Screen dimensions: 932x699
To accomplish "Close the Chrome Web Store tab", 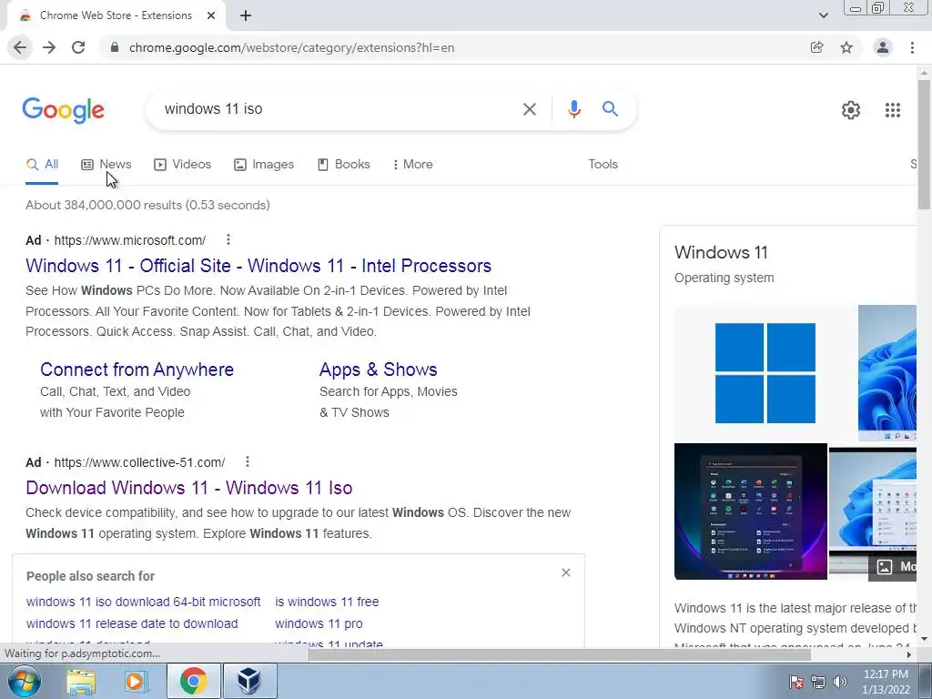I will point(211,15).
